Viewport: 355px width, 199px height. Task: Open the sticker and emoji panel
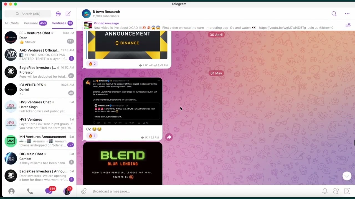pos(336,191)
